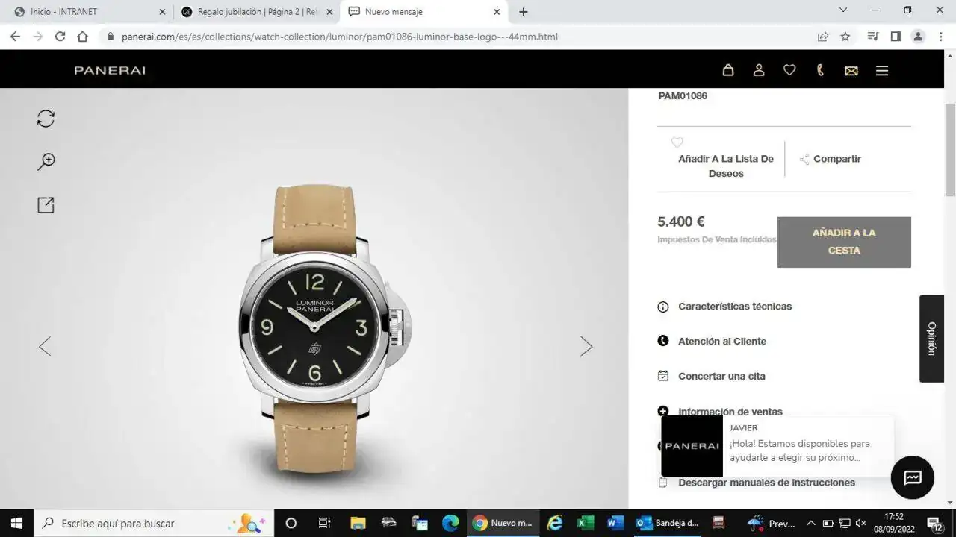Click the phone contact icon in header
This screenshot has width=956, height=537.
tap(820, 70)
